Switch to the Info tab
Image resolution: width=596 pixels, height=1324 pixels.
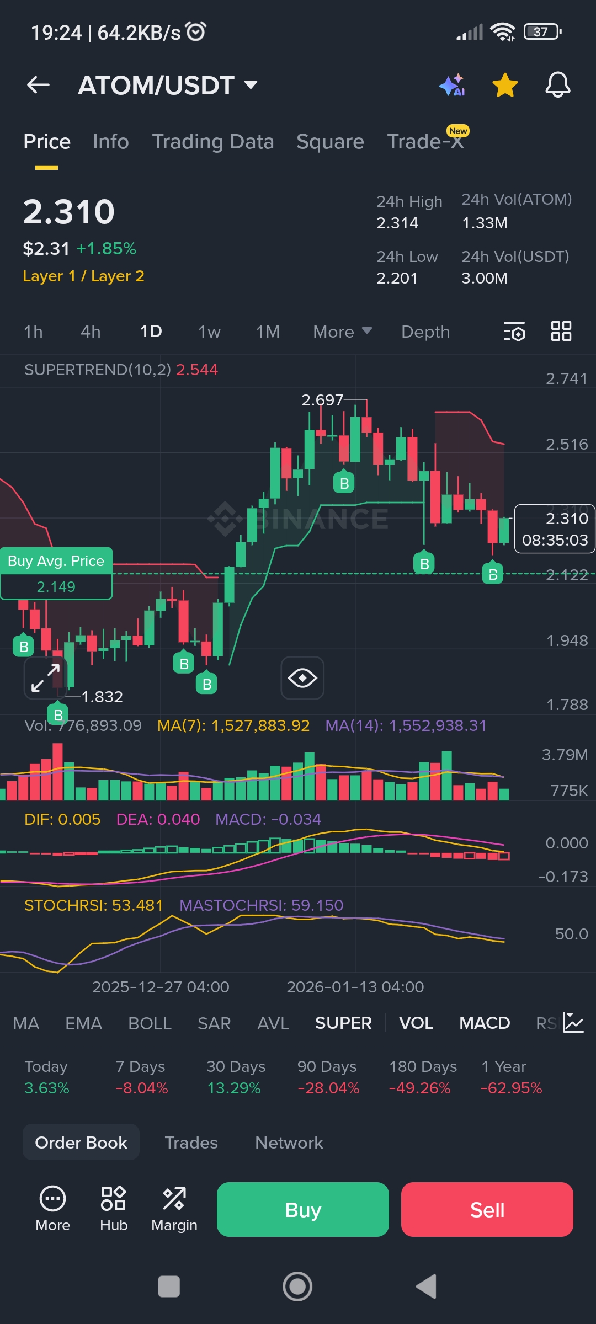click(x=111, y=142)
